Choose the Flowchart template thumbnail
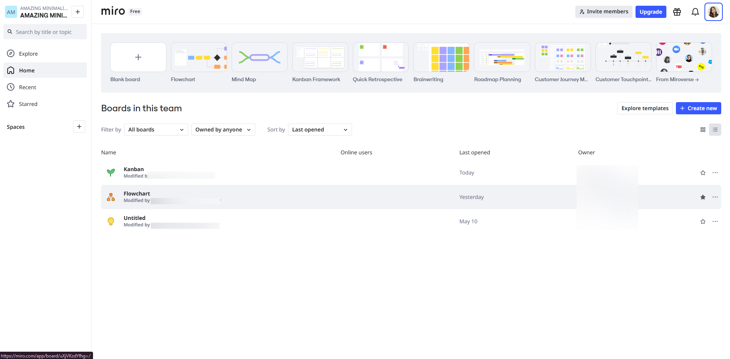This screenshot has height=359, width=730. point(199,57)
